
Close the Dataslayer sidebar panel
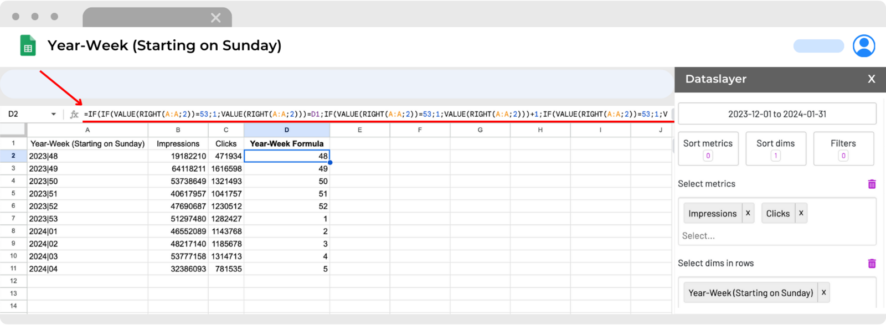pos(872,79)
